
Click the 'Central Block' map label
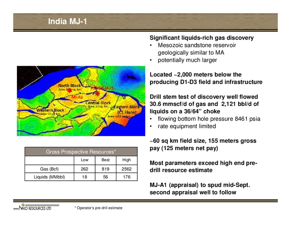pos(98,103)
